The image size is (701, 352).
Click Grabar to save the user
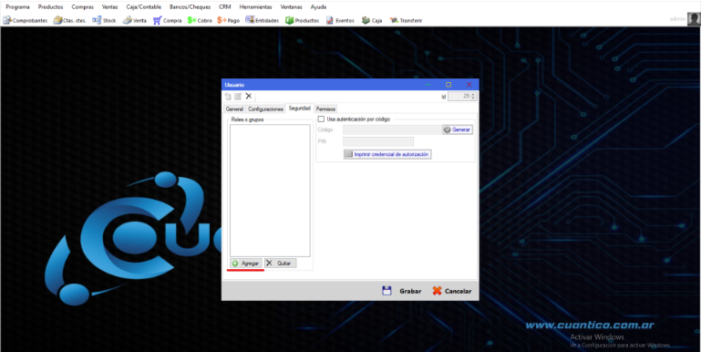(x=401, y=291)
